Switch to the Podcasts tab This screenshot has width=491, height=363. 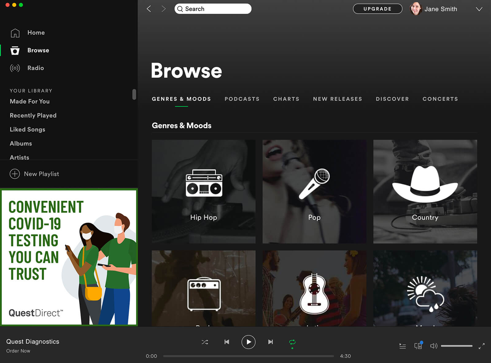242,99
